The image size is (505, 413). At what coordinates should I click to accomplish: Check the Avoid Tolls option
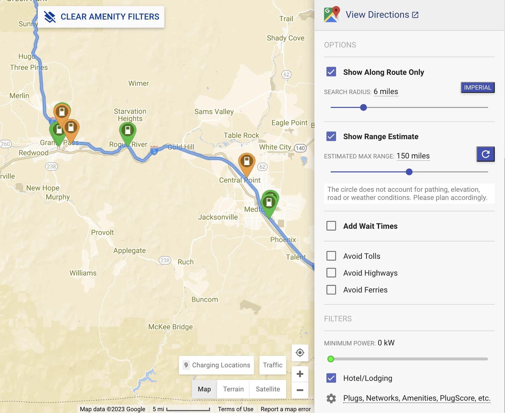click(331, 256)
